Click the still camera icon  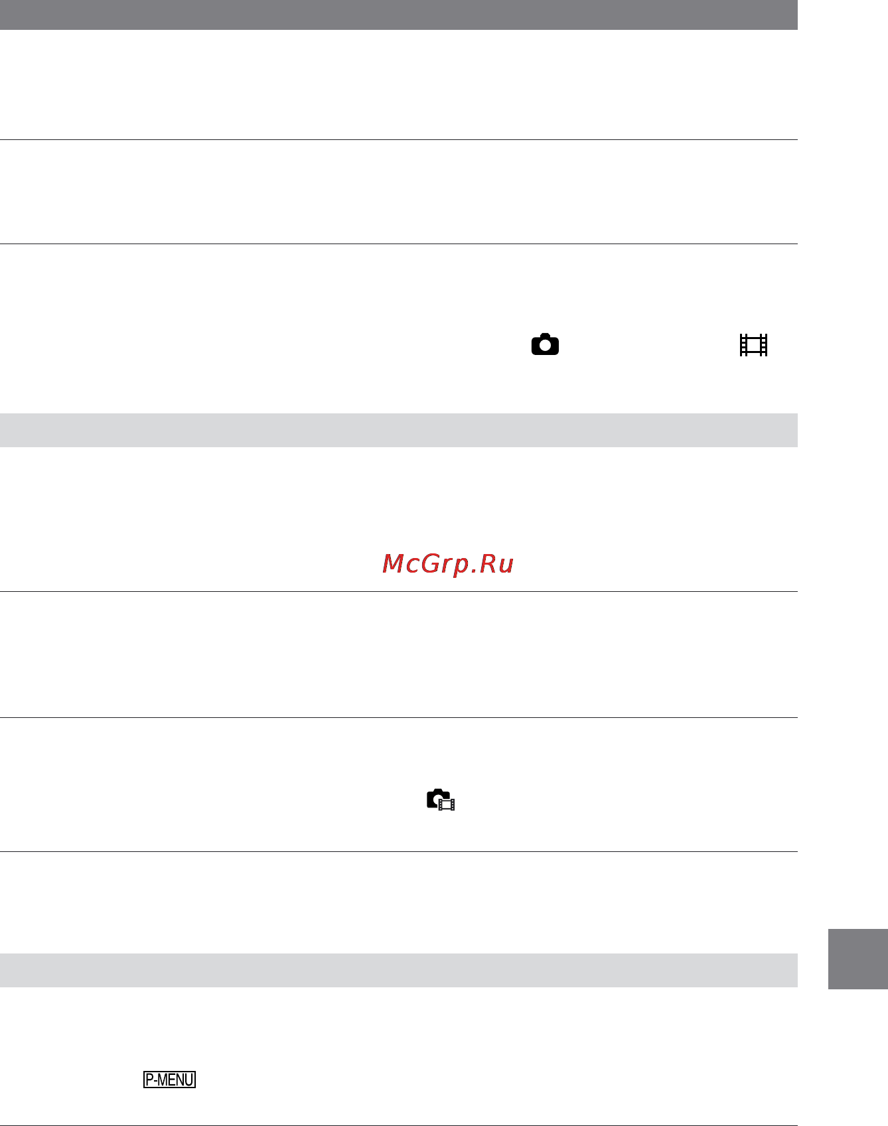(545, 344)
